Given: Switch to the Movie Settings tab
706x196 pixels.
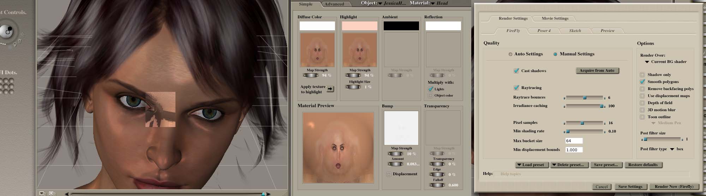Looking at the screenshot, I should coord(555,18).
